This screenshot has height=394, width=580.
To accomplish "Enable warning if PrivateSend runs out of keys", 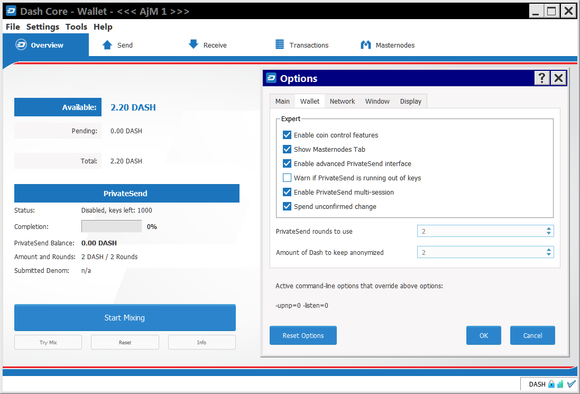I will 287,178.
